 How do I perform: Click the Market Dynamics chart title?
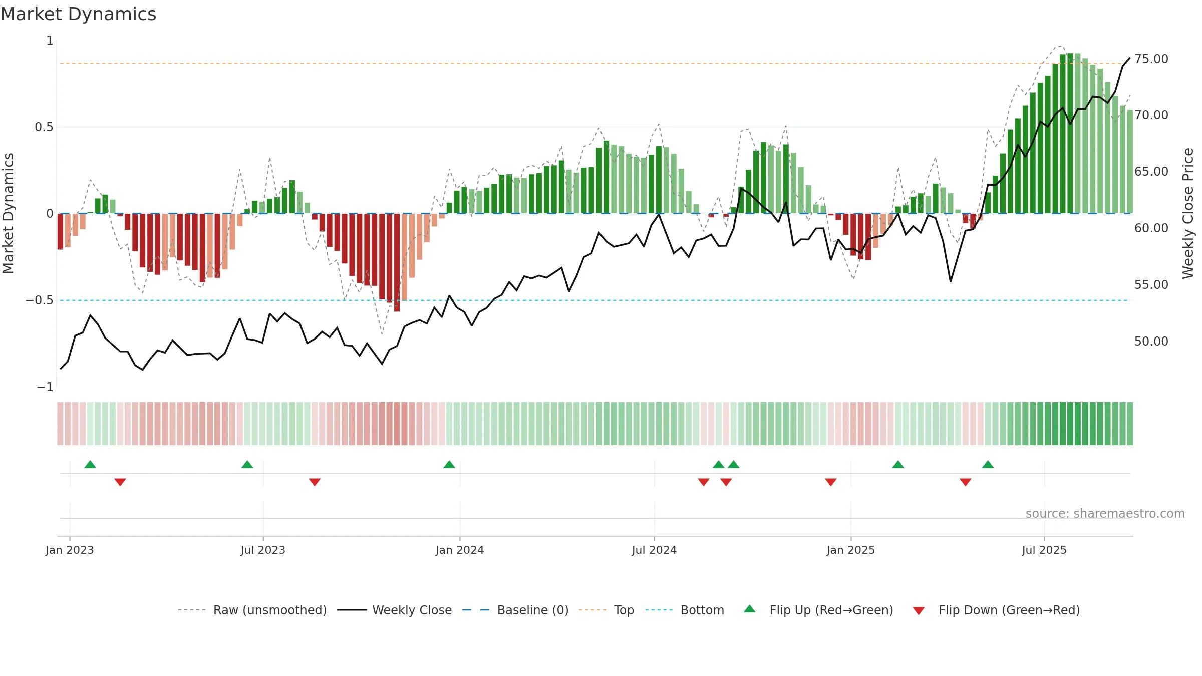(x=78, y=14)
